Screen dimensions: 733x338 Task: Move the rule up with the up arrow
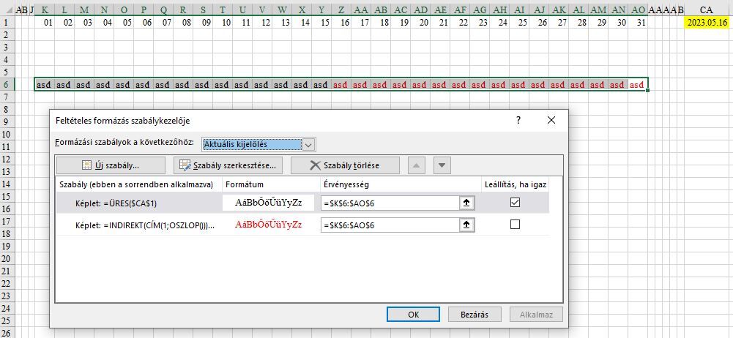pyautogui.click(x=417, y=165)
